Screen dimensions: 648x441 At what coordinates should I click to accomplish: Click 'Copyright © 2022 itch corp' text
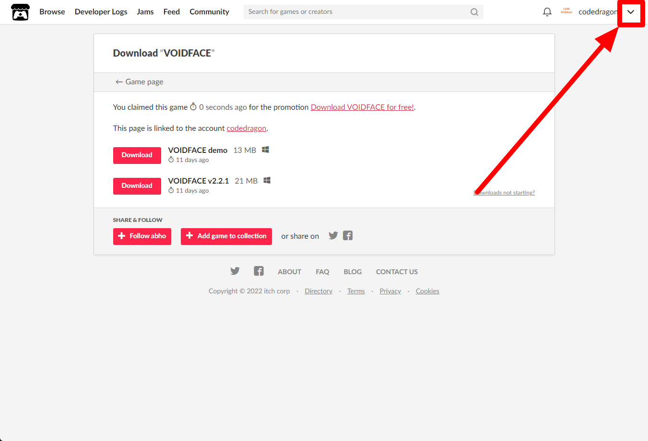[249, 291]
